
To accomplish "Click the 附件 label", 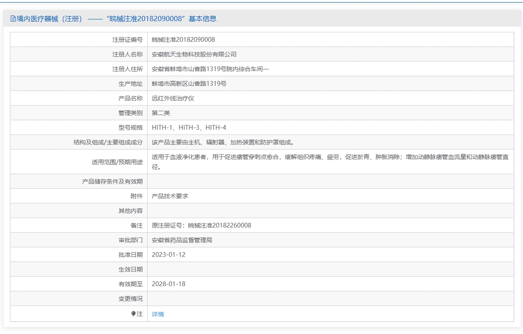I will pos(136,196).
